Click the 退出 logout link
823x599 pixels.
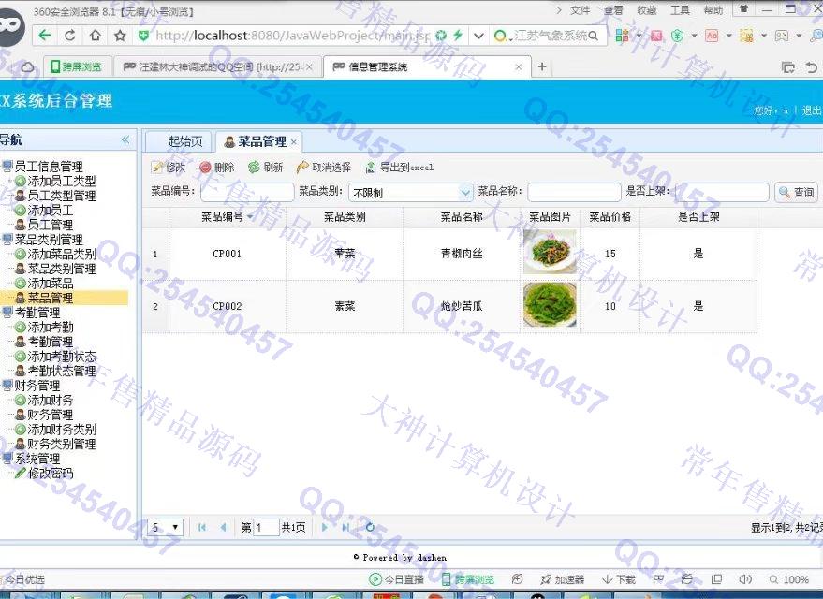(x=811, y=110)
